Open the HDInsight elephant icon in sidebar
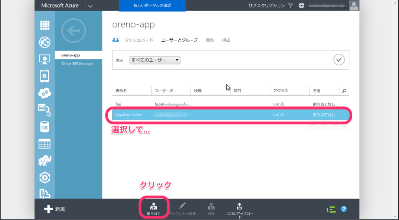This screenshot has width=399, height=220. [45, 161]
